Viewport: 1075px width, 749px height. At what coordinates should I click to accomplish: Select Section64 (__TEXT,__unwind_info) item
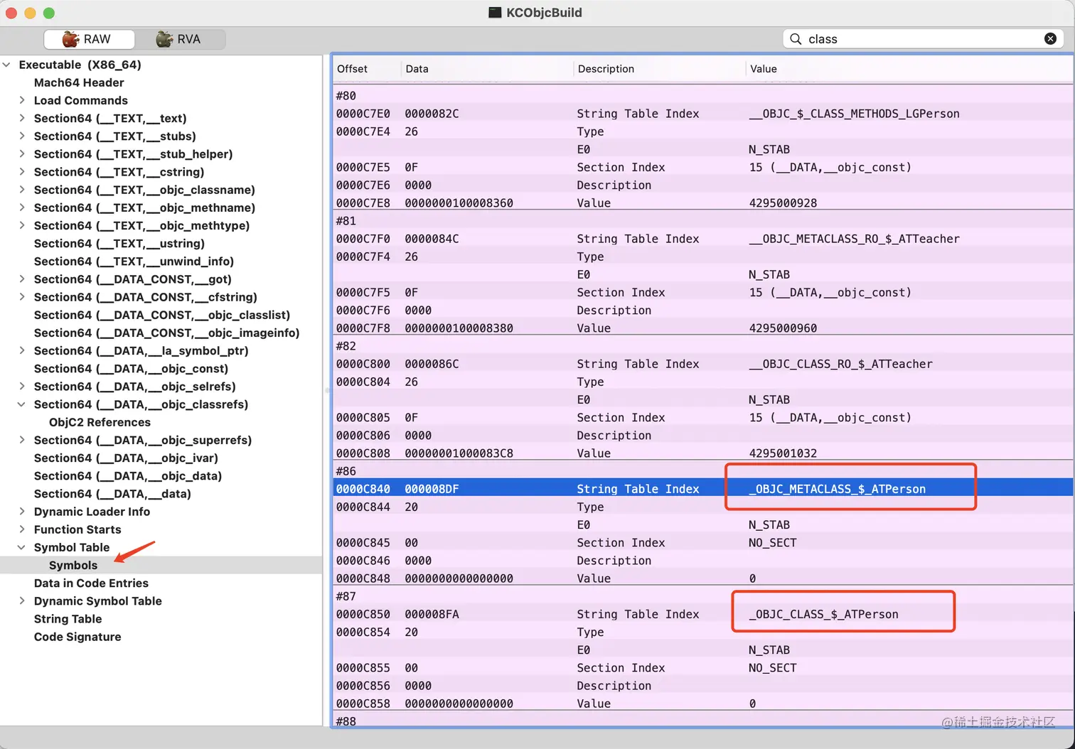134,261
